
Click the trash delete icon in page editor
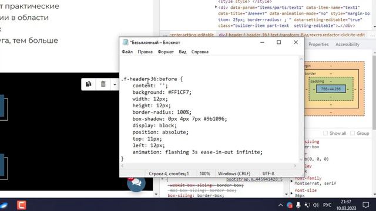103,84
